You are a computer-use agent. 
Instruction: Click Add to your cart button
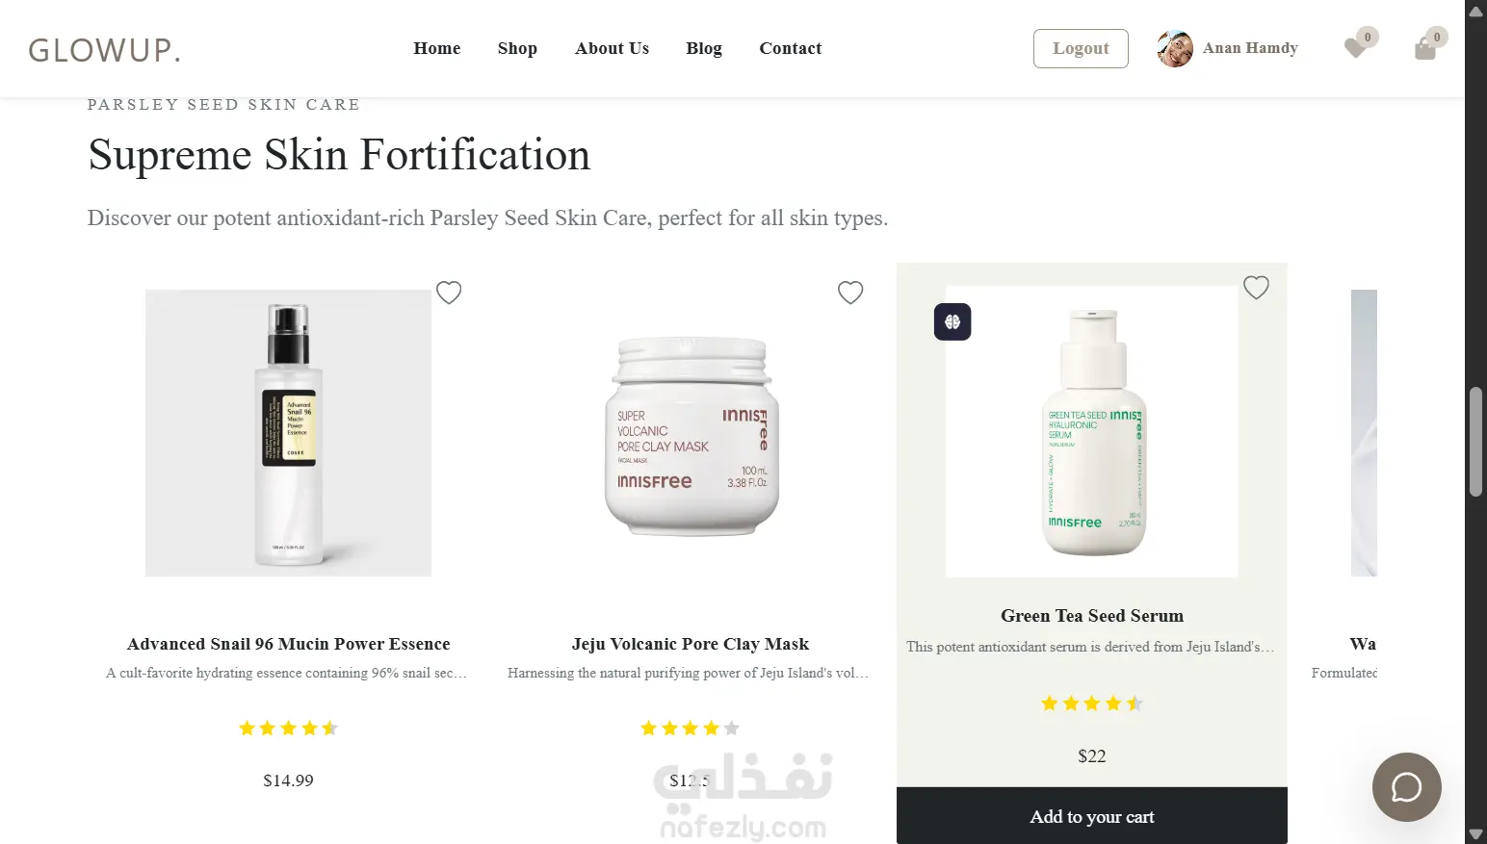point(1091,816)
